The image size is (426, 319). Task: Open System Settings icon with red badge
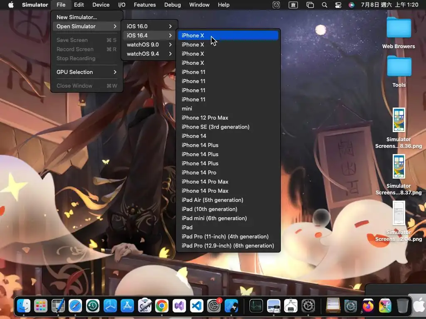[214, 306]
